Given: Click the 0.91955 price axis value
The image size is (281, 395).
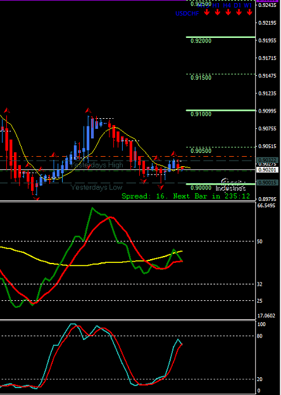Looking at the screenshot, I should pos(268,40).
